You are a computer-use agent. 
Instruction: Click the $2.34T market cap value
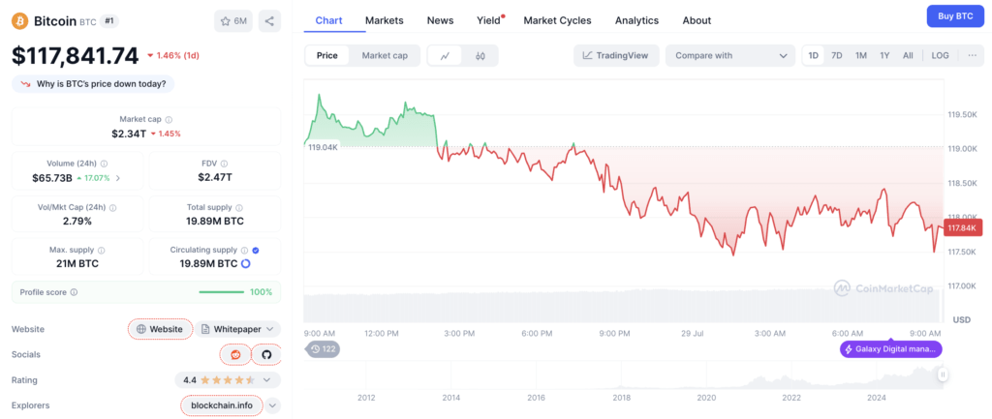click(129, 134)
